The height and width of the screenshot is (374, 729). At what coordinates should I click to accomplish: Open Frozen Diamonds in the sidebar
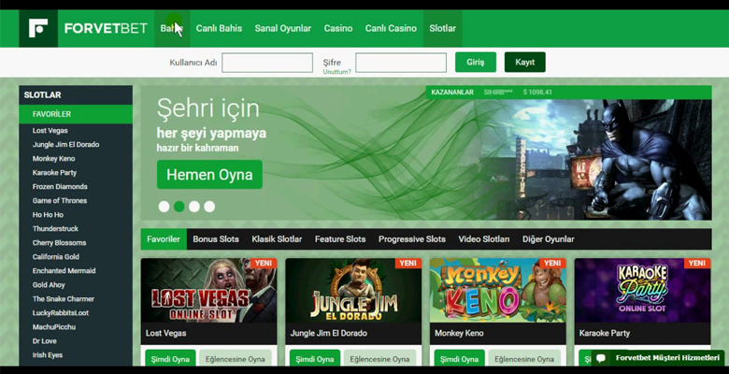(x=60, y=187)
